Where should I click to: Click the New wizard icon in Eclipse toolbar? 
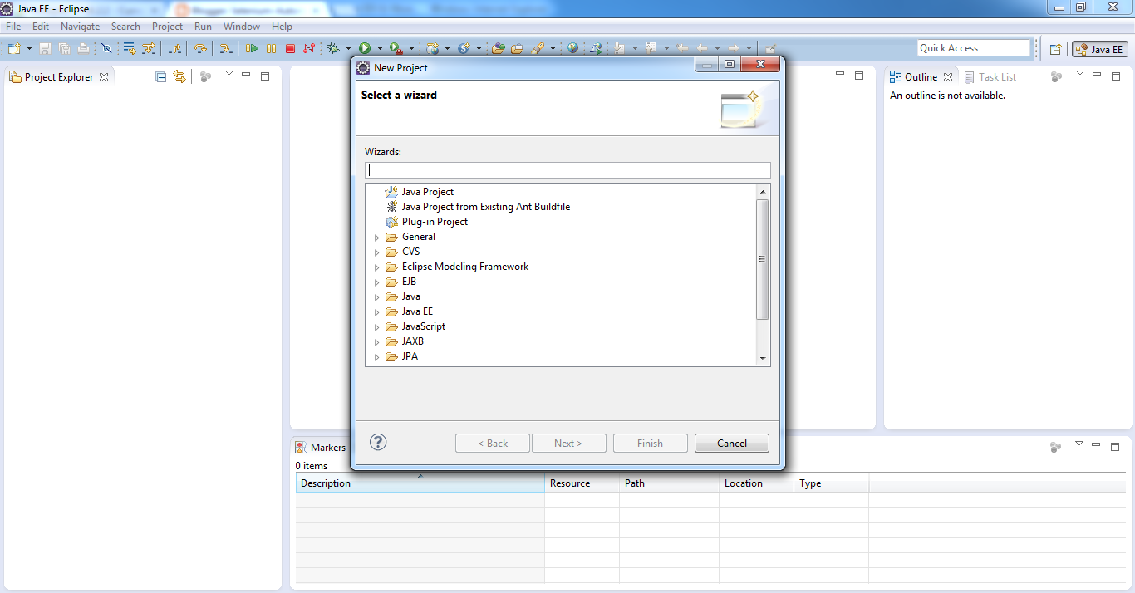pos(14,48)
